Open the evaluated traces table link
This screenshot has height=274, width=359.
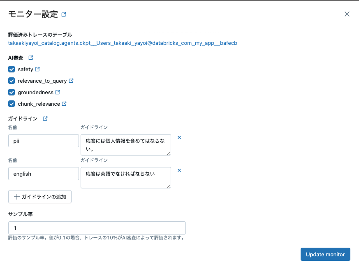[x=122, y=42]
